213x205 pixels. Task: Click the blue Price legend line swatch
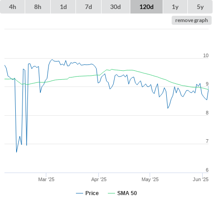click(x=80, y=193)
